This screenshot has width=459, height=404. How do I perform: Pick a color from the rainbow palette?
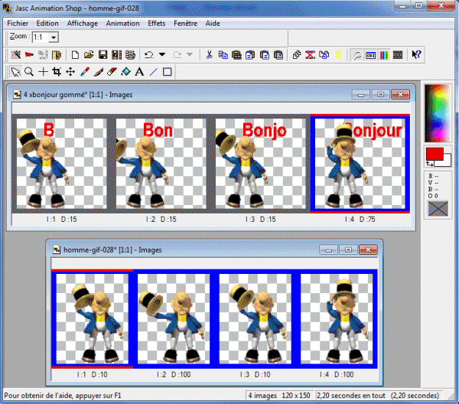[x=438, y=112]
